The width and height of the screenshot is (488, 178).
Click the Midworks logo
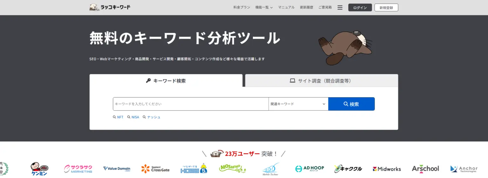[x=387, y=169]
